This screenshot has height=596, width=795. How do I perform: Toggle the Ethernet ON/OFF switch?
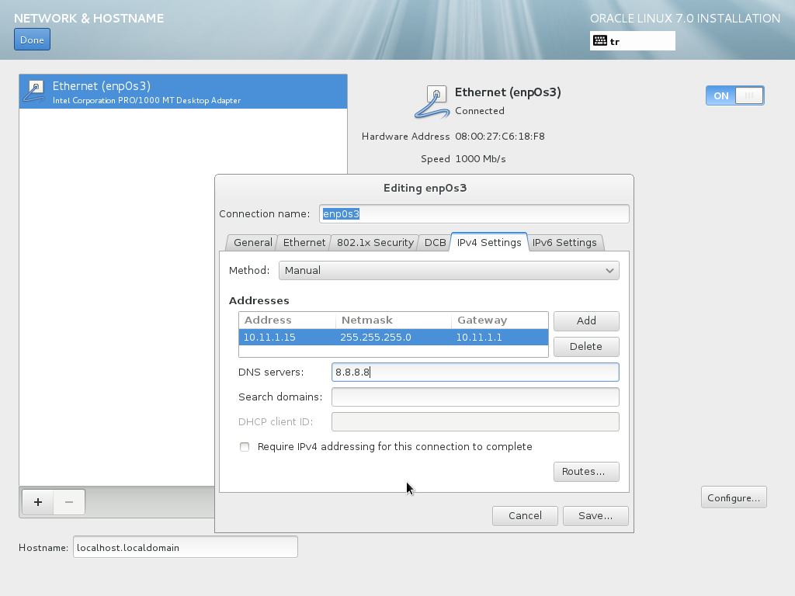(734, 95)
